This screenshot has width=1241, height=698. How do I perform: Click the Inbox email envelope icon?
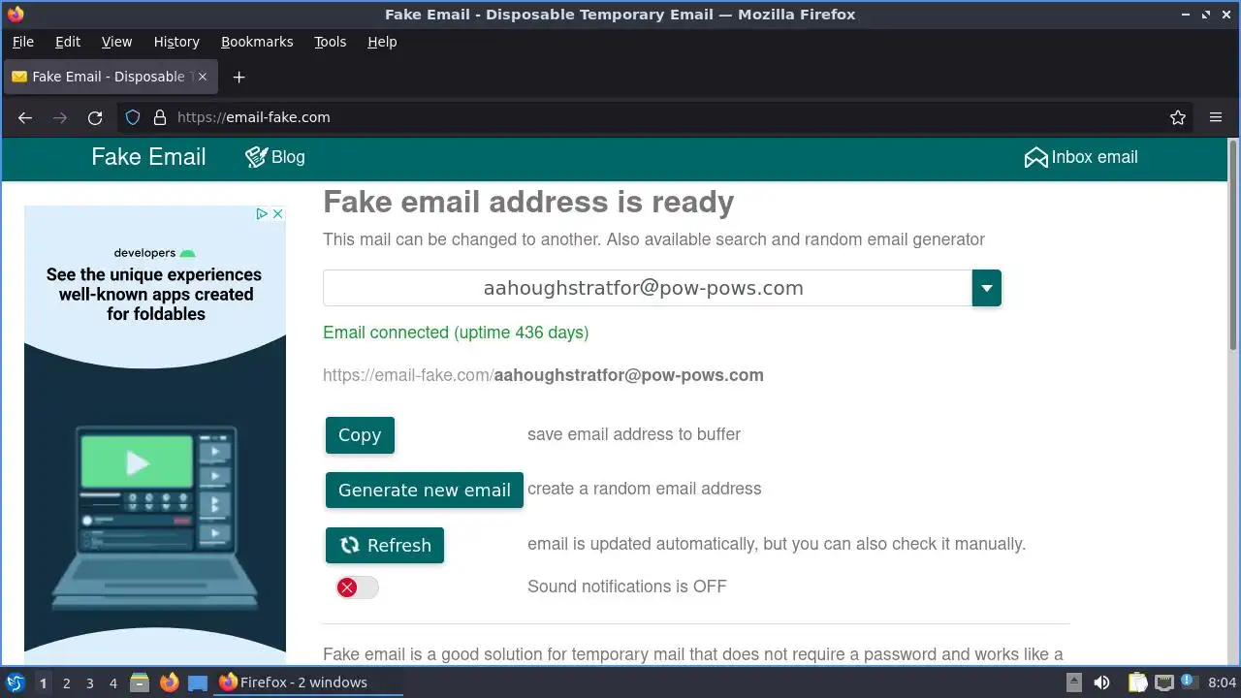[1035, 157]
